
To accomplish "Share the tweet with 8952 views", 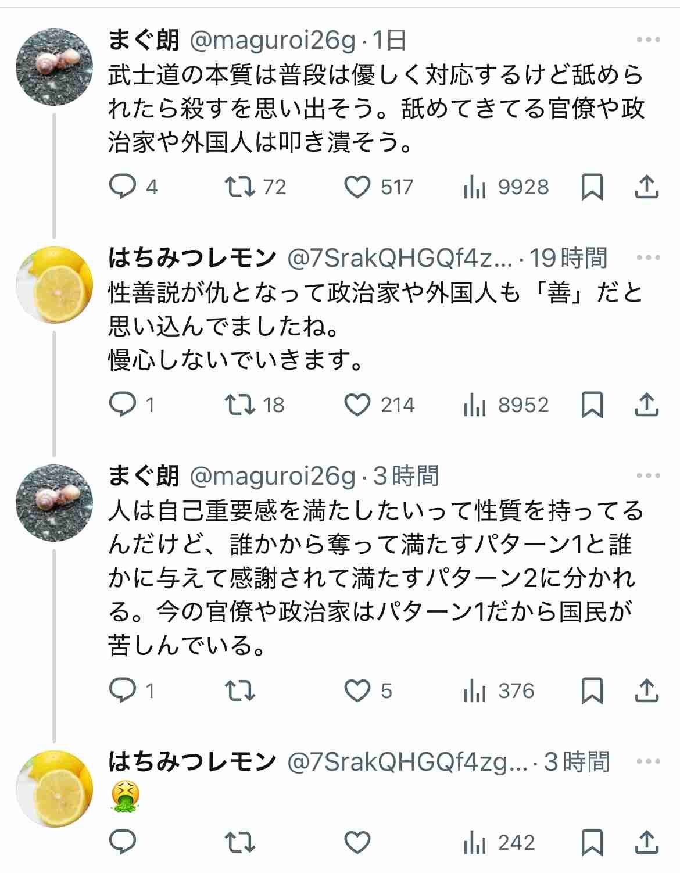I will click(x=646, y=405).
